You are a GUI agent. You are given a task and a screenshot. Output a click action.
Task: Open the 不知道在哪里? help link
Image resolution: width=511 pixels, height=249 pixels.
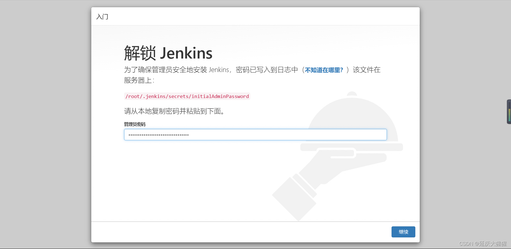324,70
